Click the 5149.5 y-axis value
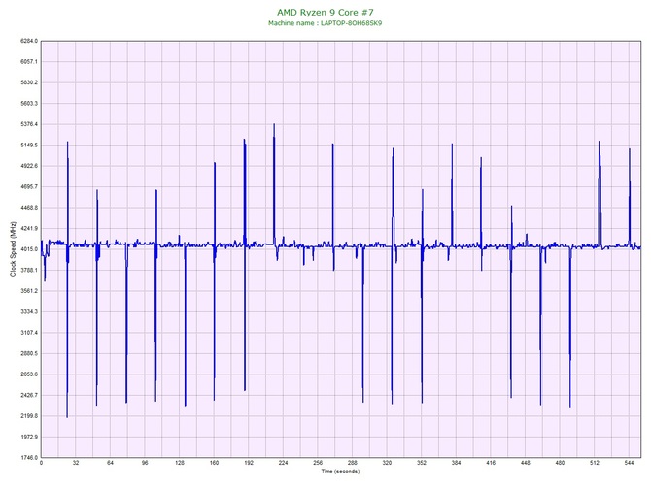Screen dimensions: 651x488 (x=28, y=146)
